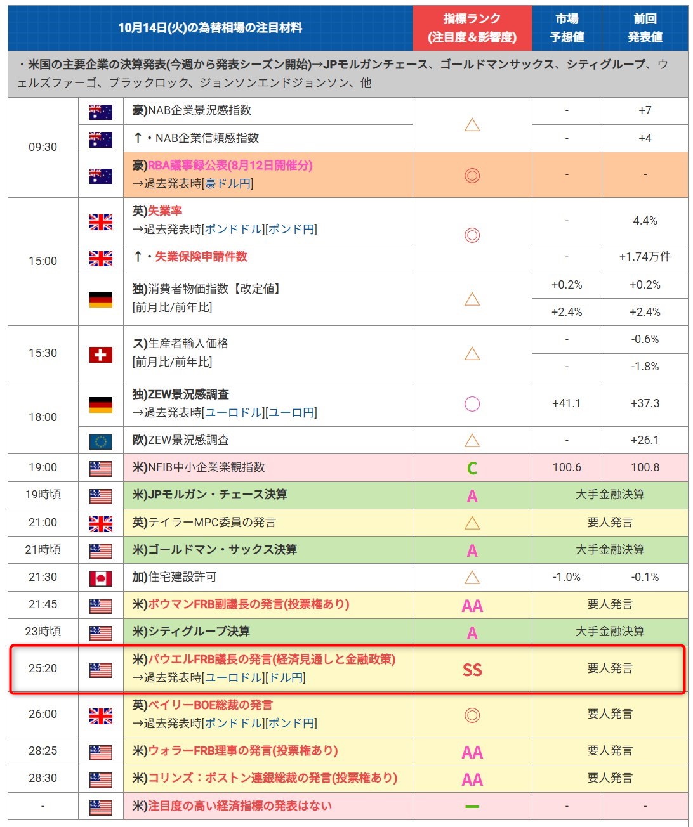
Task: Click the double-circle rank in the RBA議事録公表 row
Action: [x=472, y=176]
